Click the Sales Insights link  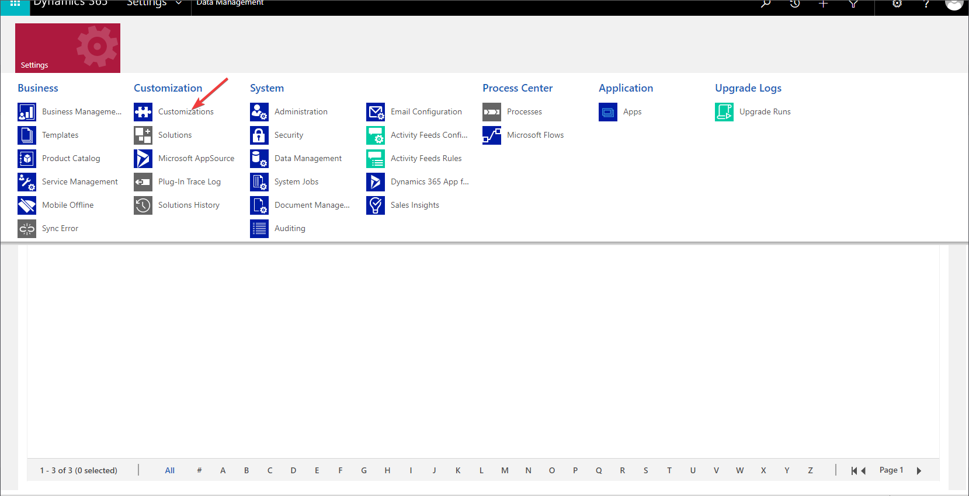click(415, 205)
